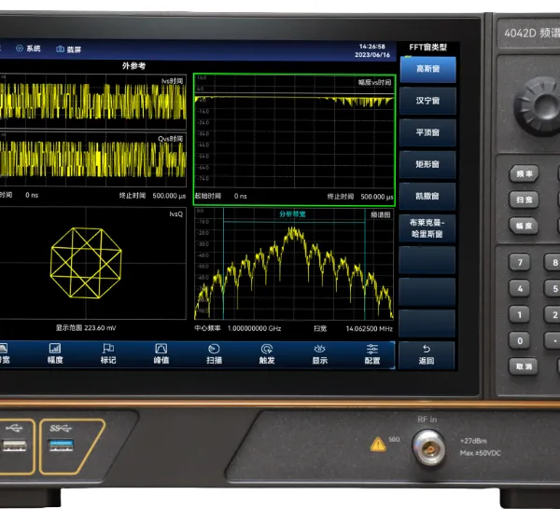This screenshot has height=509, width=560.
Task: Select 平顶窗 flat-top FFT window
Action: [427, 132]
